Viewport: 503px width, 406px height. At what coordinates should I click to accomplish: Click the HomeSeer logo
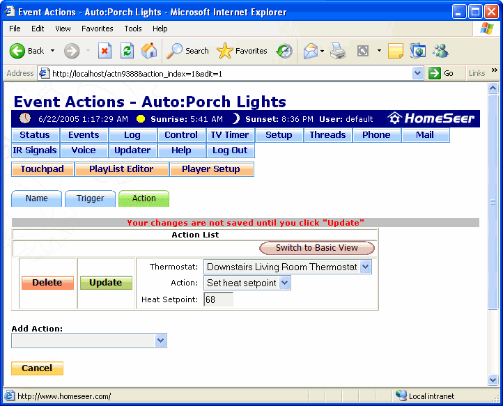(431, 118)
